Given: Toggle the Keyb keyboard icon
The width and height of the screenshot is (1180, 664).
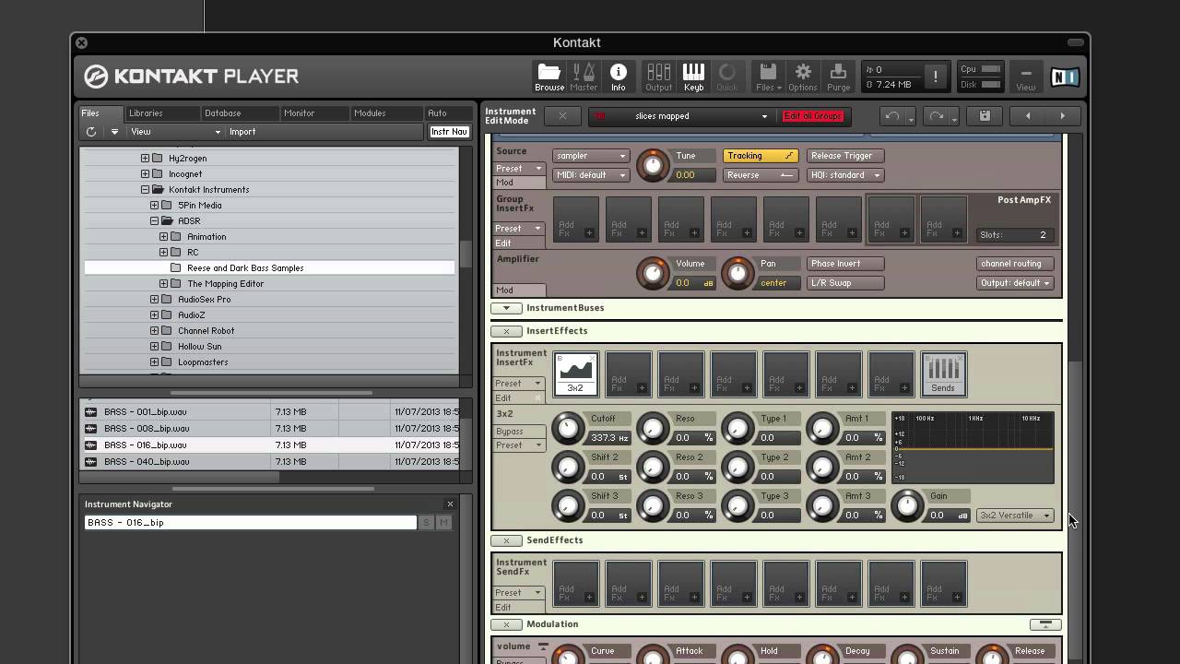Looking at the screenshot, I should coord(693,77).
